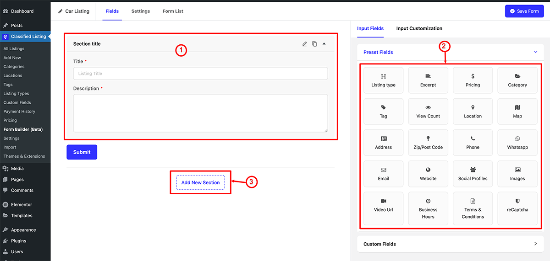Click the pencil icon beside Car Listing
This screenshot has height=261, width=550.
pyautogui.click(x=60, y=11)
